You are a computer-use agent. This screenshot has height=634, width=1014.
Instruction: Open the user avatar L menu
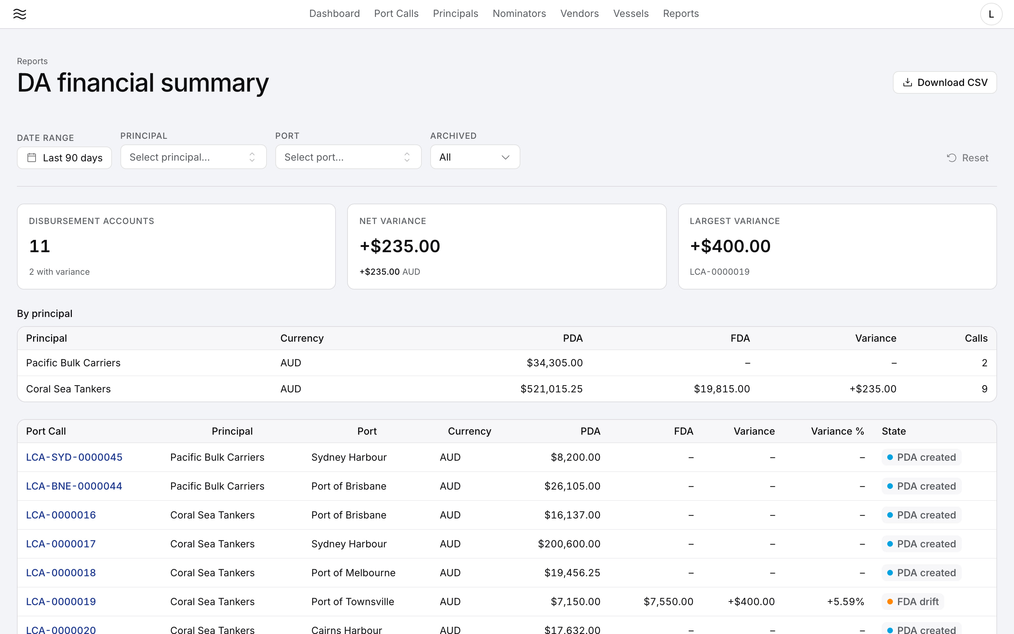[991, 14]
